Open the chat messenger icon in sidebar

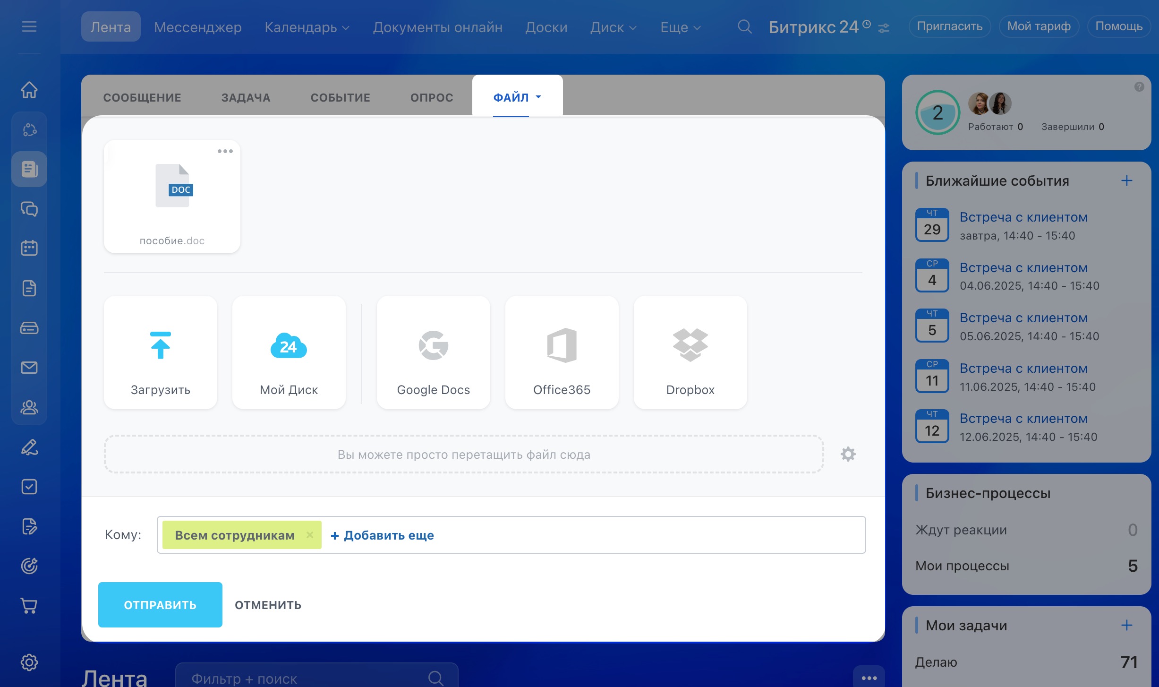(x=29, y=209)
